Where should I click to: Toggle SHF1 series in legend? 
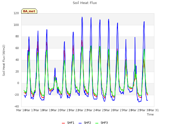[68, 123]
